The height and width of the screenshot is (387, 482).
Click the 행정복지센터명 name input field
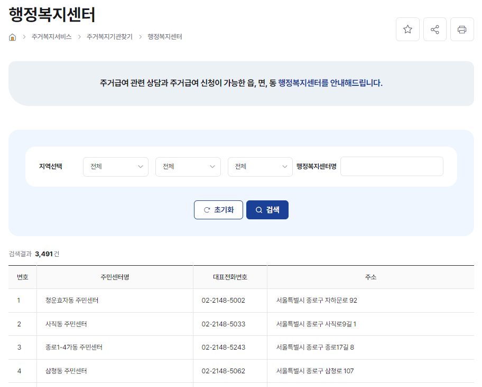pos(392,166)
